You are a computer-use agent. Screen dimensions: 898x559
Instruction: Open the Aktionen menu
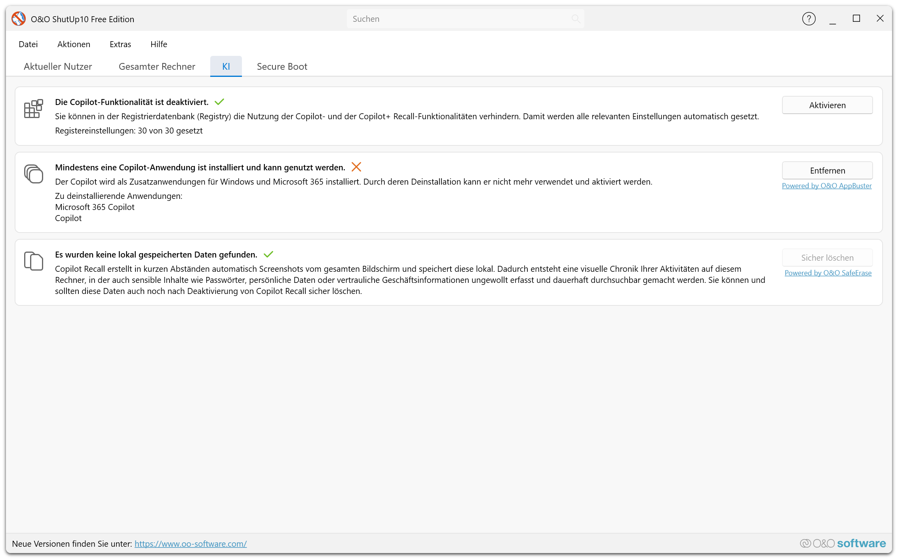pyautogui.click(x=74, y=44)
